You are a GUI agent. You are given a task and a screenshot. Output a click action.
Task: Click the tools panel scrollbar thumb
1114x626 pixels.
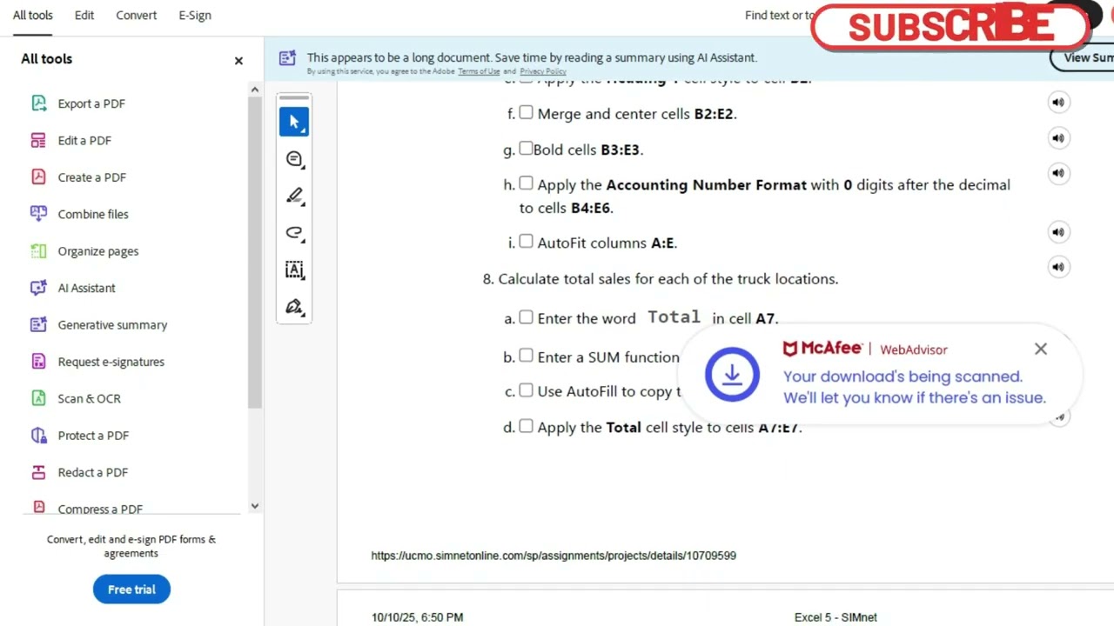(254, 252)
